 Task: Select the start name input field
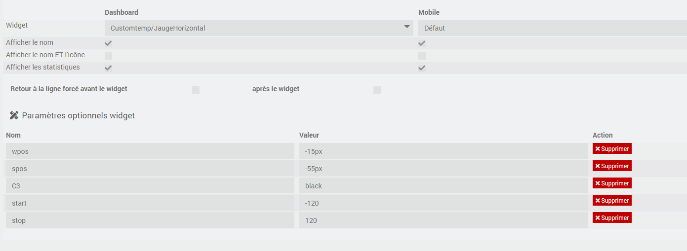point(150,203)
